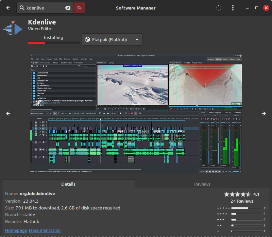The height and width of the screenshot is (237, 272).
Task: Click the five-star rating bar with 13
Action: [247, 208]
